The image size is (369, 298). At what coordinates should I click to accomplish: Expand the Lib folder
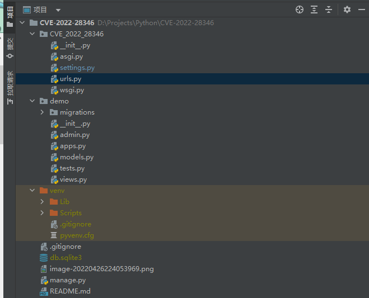point(42,202)
